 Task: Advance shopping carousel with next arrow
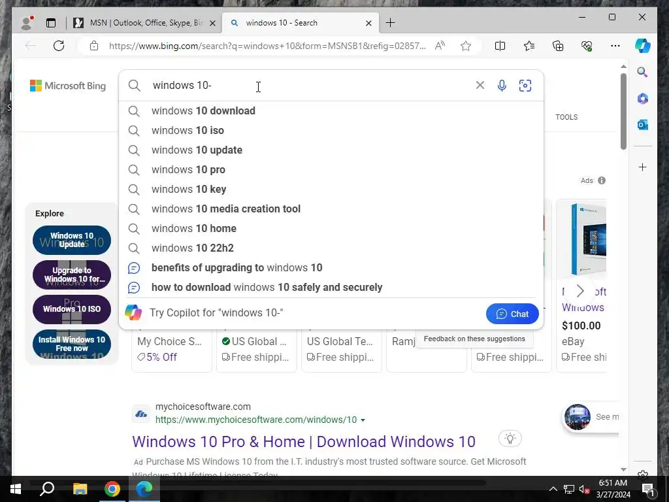[580, 291]
